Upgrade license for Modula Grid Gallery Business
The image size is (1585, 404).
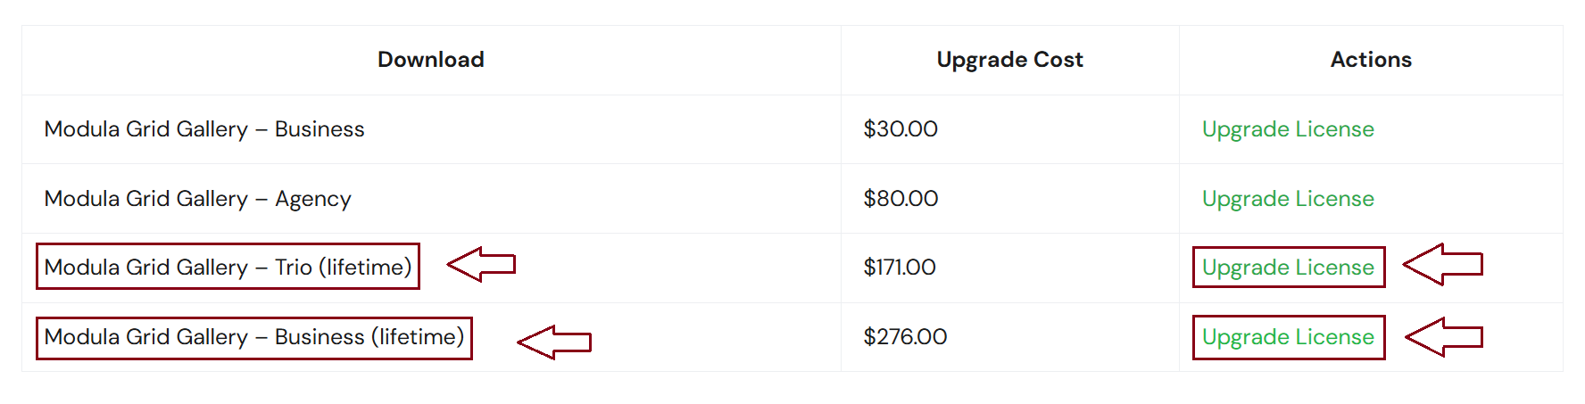(x=1287, y=129)
